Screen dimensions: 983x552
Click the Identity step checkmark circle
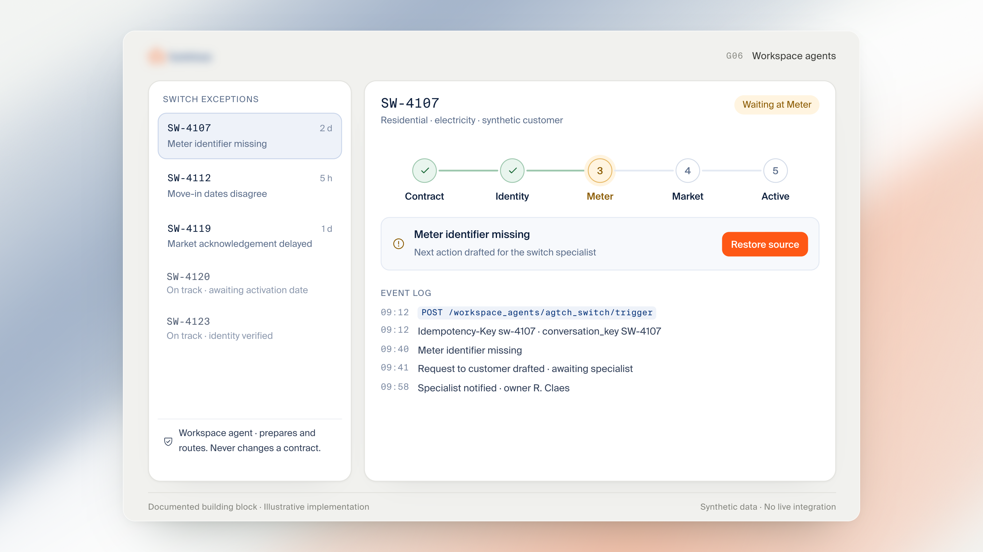tap(512, 171)
